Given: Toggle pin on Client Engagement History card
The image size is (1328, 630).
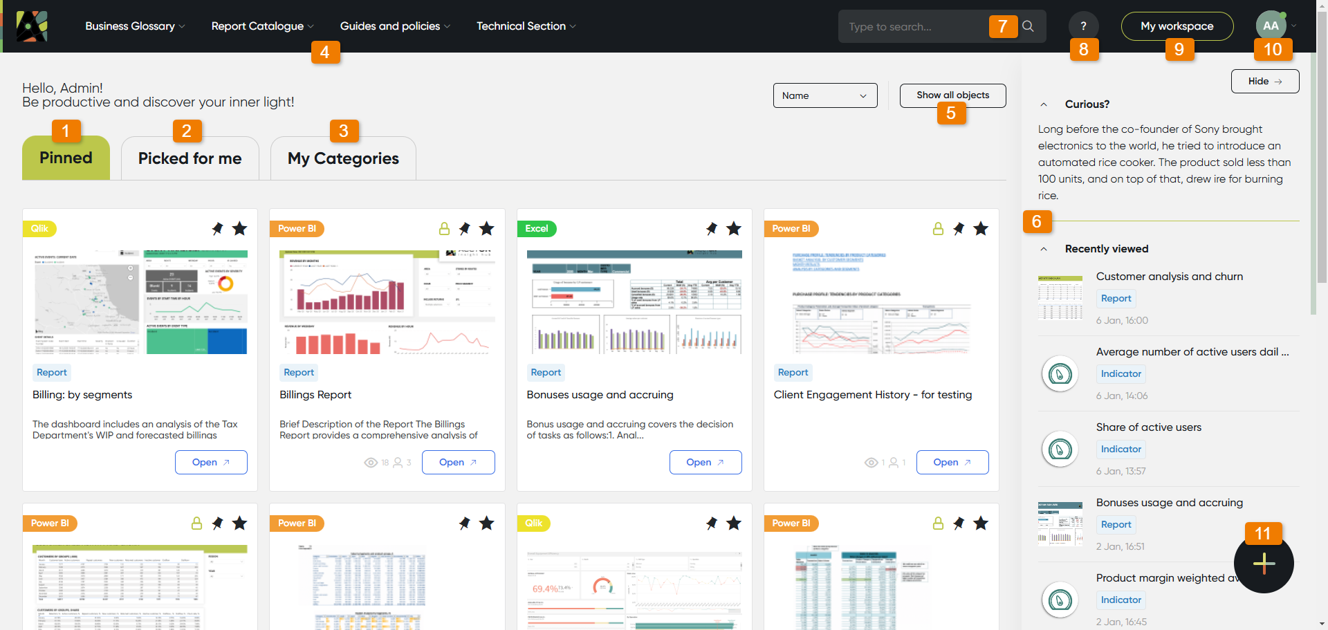Looking at the screenshot, I should 959,229.
